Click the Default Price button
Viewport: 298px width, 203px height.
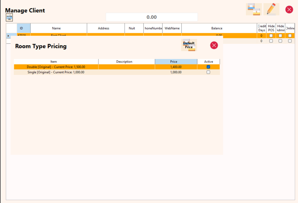pyautogui.click(x=189, y=45)
